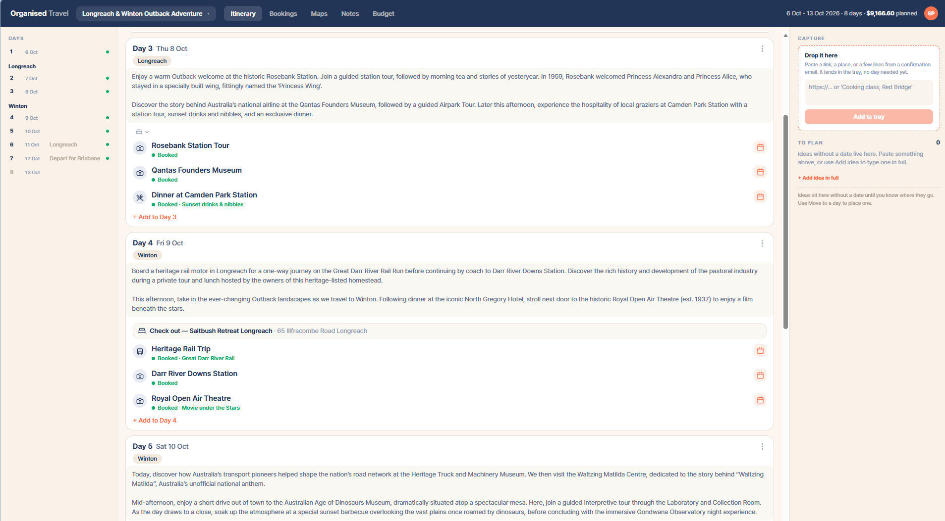Open the Budget tab

[x=384, y=13]
